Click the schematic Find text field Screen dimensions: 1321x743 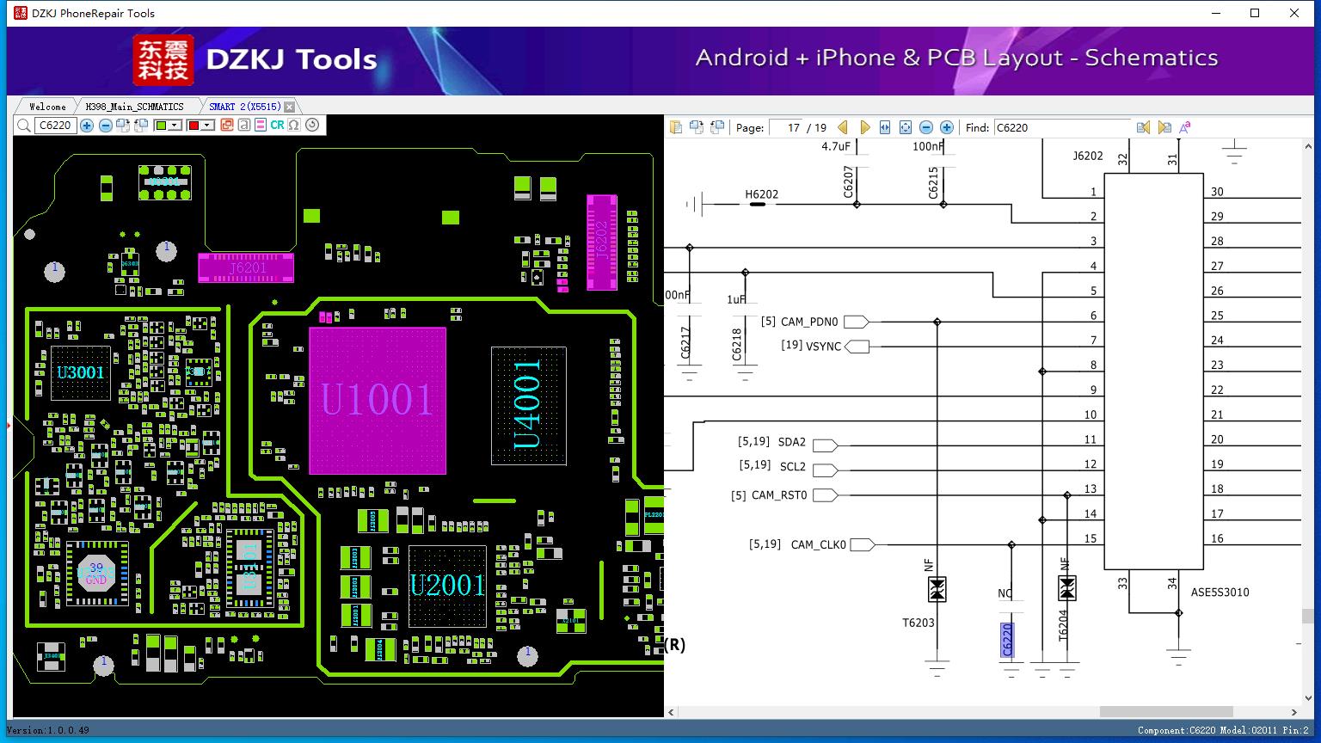tap(1062, 127)
